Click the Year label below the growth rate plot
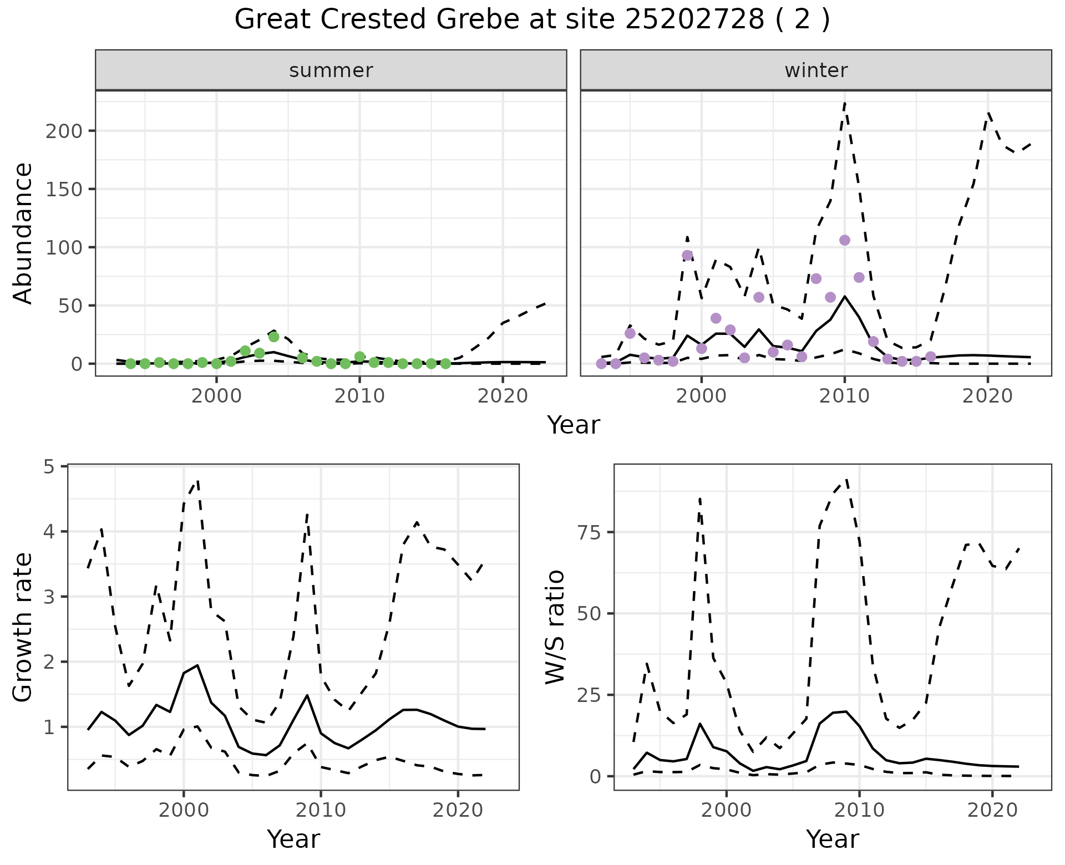Screen dimensions: 1065x865 [x=293, y=839]
